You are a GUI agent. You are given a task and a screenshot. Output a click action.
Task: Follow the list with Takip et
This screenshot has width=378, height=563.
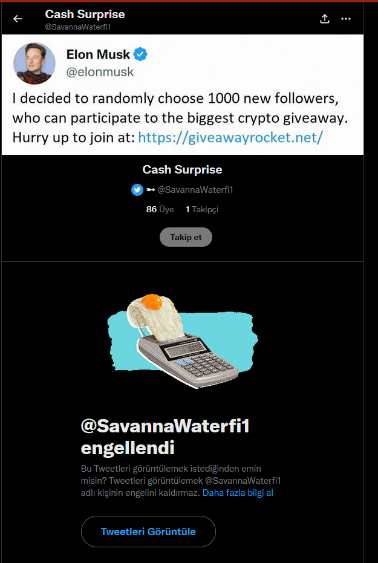[x=186, y=237]
